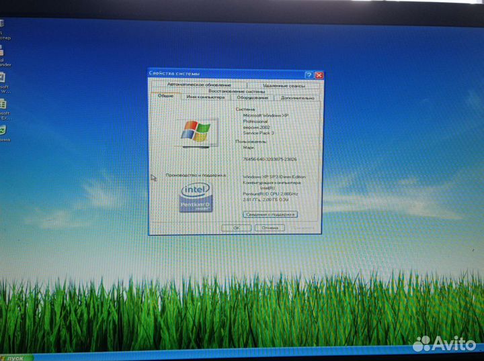Select the Дополнительно tab
This screenshot has width=484, height=361.
[294, 97]
